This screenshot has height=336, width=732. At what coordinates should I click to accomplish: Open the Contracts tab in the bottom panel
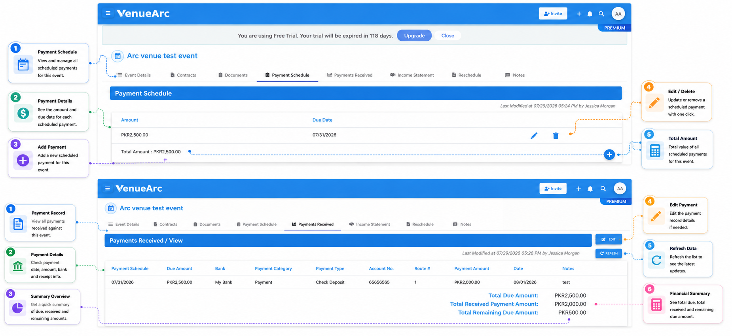click(165, 224)
